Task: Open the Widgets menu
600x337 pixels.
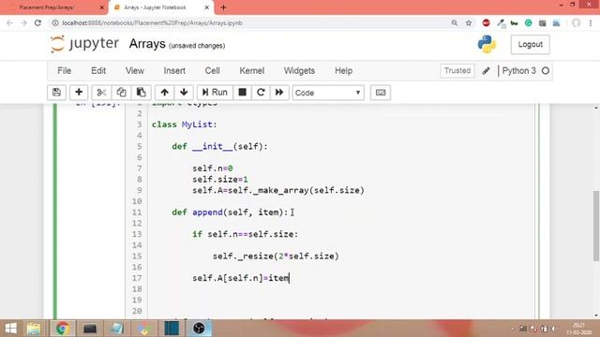Action: [299, 71]
